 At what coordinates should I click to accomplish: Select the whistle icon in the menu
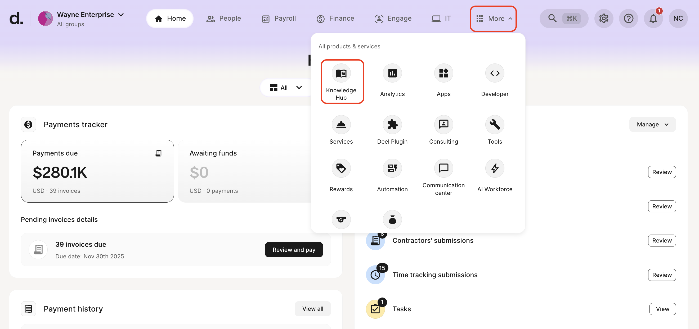click(341, 220)
